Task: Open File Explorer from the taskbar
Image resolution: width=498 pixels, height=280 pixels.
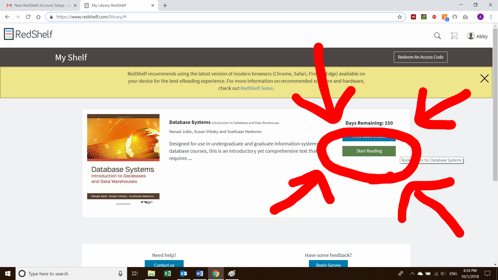Action: click(151, 274)
